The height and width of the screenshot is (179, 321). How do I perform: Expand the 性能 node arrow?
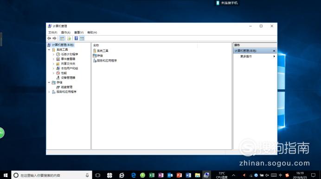(x=53, y=73)
